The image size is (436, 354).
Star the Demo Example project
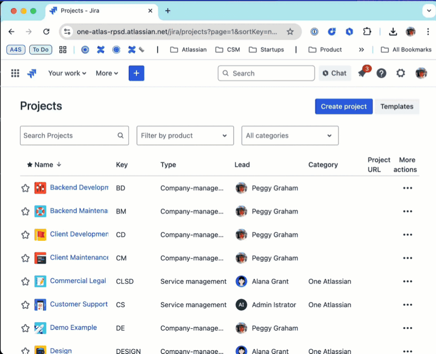(25, 328)
